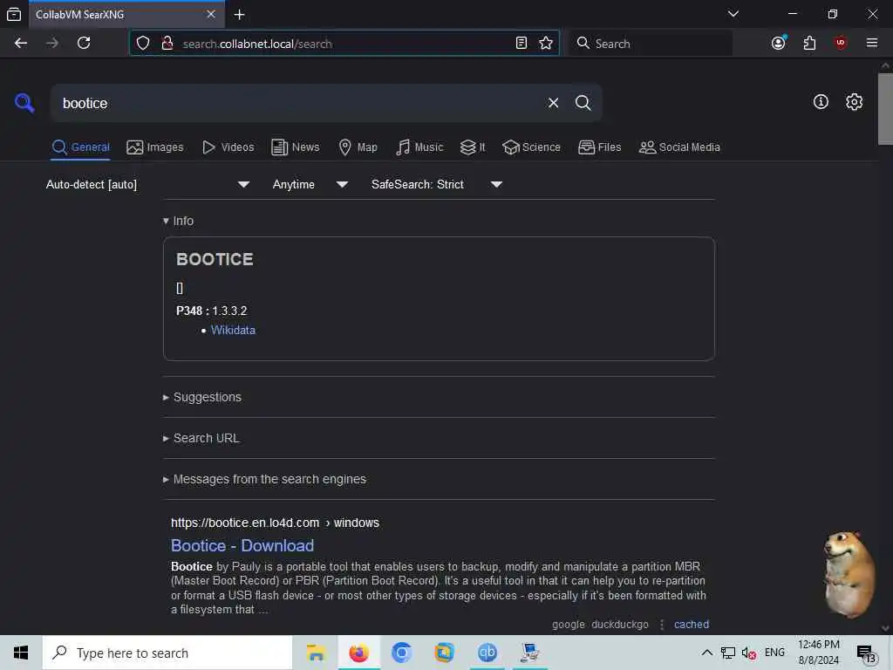Open the Windows Start menu

point(21,653)
